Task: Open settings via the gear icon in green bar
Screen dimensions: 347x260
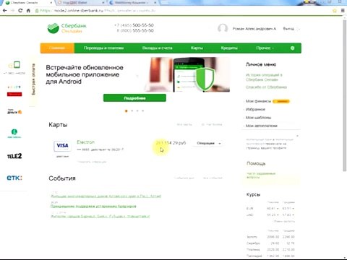Action: [x=292, y=48]
